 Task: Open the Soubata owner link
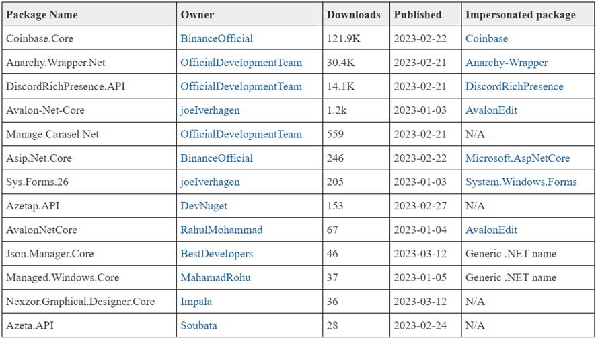tap(198, 326)
